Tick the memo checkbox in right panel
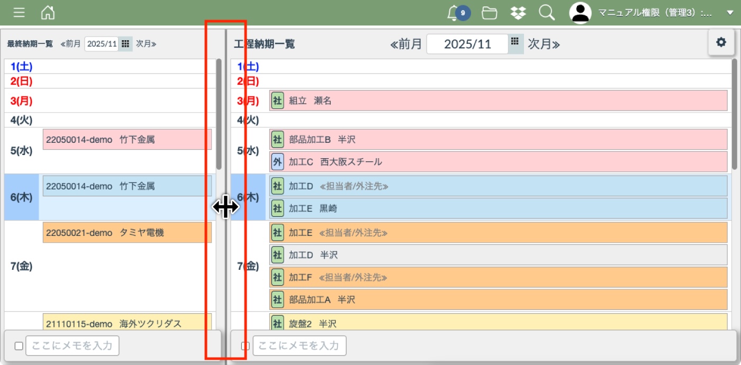Screen dimensions: 741x365 tap(245, 346)
